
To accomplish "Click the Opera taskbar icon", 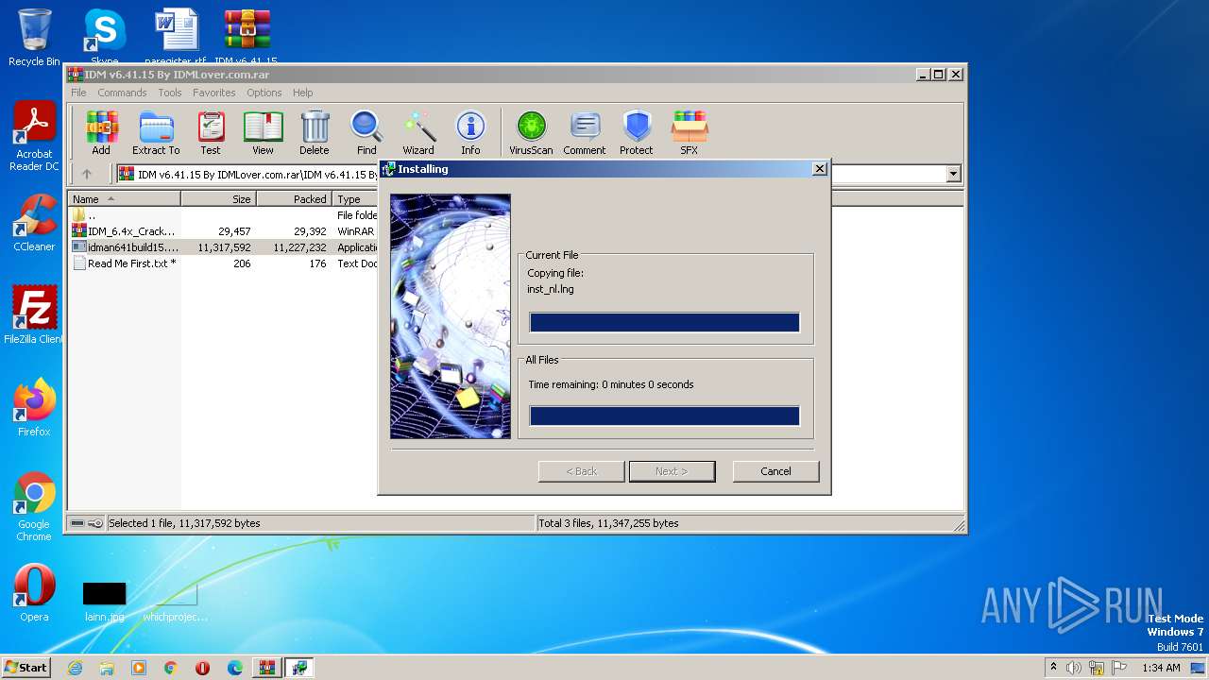I will (x=203, y=668).
